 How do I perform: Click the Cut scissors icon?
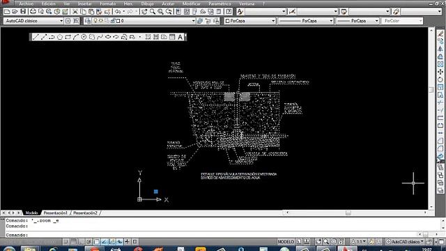click(75, 12)
